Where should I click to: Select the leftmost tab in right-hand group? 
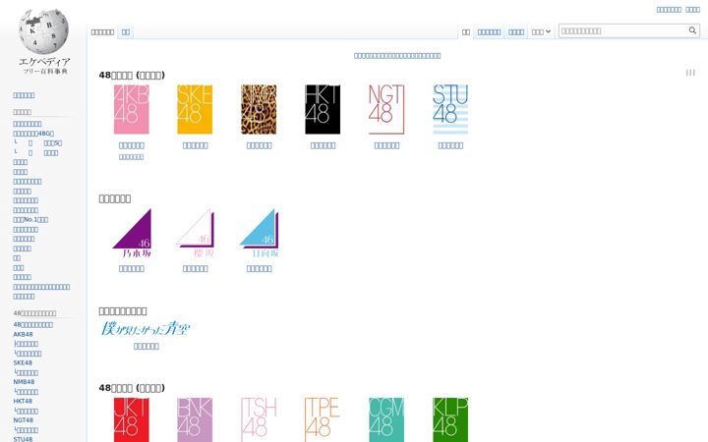[x=466, y=32]
